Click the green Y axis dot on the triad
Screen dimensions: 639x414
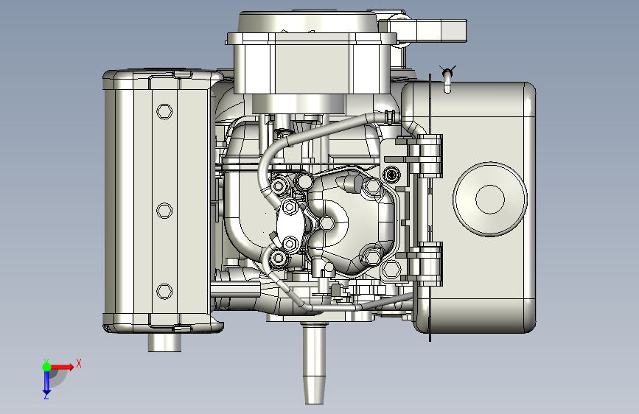click(x=46, y=367)
